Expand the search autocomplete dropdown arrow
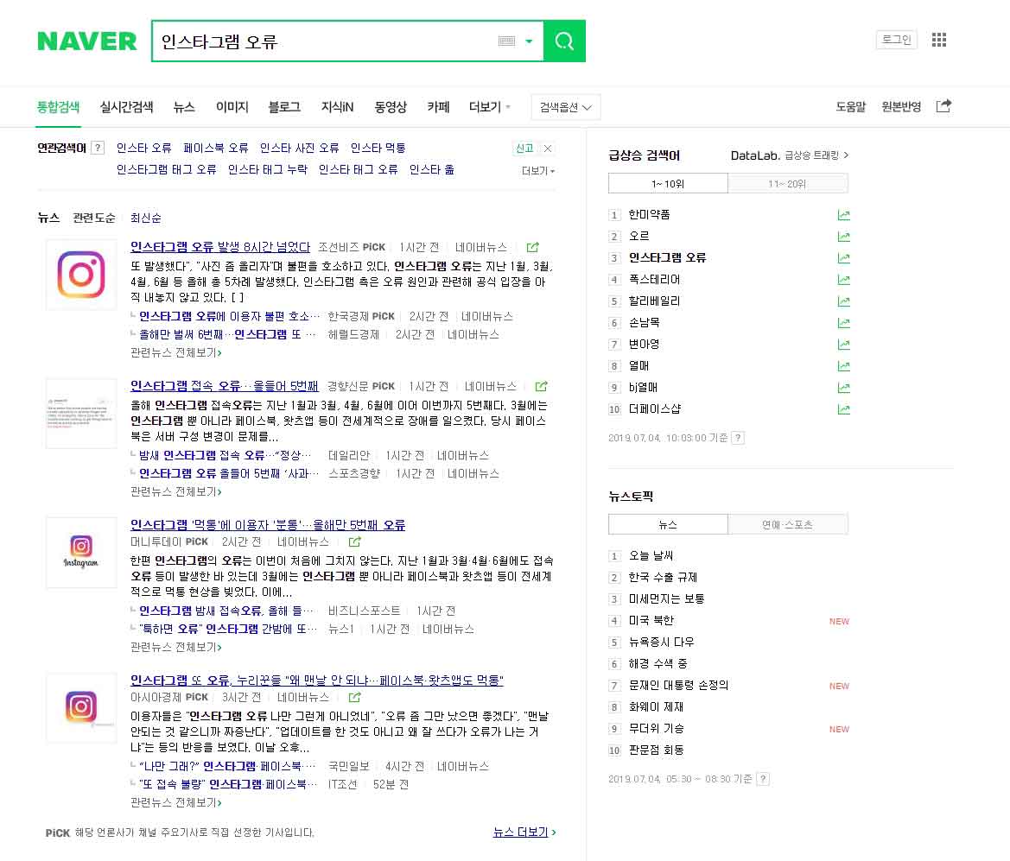This screenshot has height=861, width=1010. (529, 41)
